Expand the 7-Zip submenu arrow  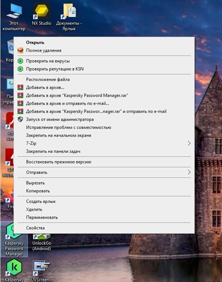pyautogui.click(x=189, y=143)
